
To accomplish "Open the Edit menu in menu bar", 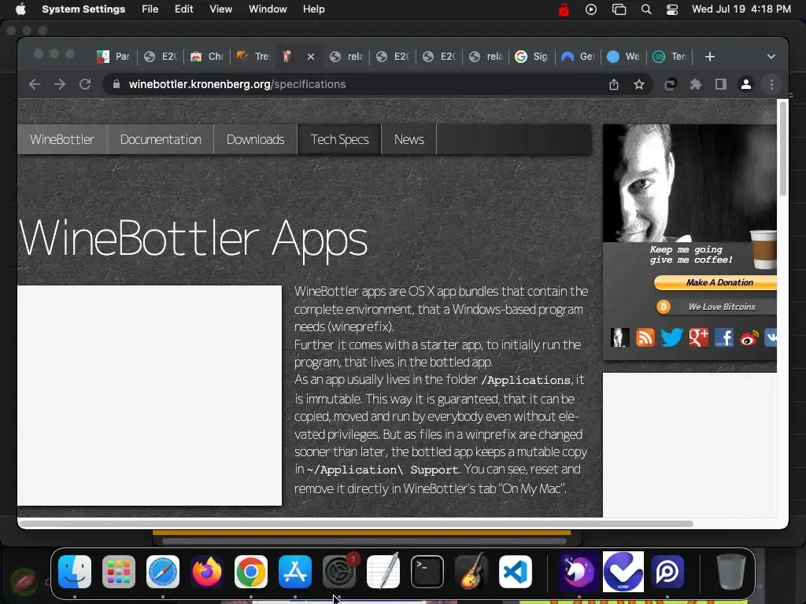I will (x=183, y=9).
